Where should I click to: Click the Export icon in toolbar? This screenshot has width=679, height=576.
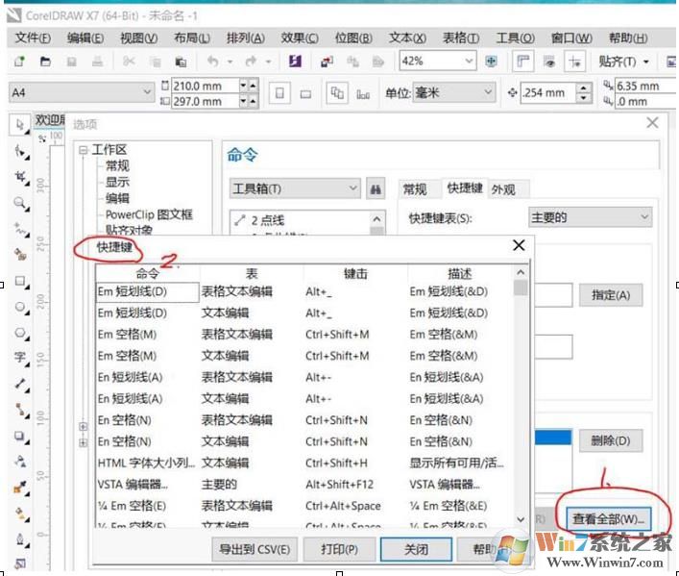[352, 62]
